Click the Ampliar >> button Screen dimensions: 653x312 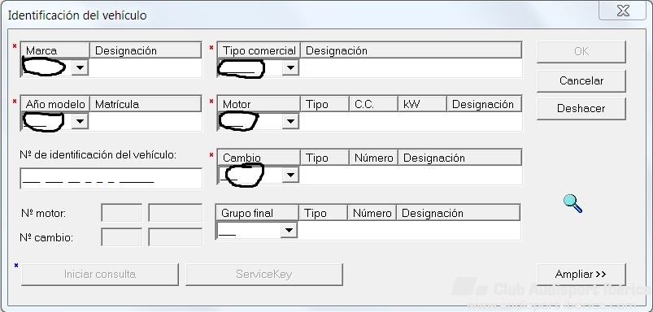(581, 275)
